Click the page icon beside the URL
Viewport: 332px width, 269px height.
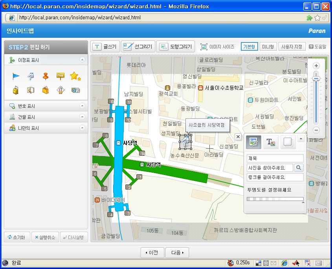pos(12,18)
